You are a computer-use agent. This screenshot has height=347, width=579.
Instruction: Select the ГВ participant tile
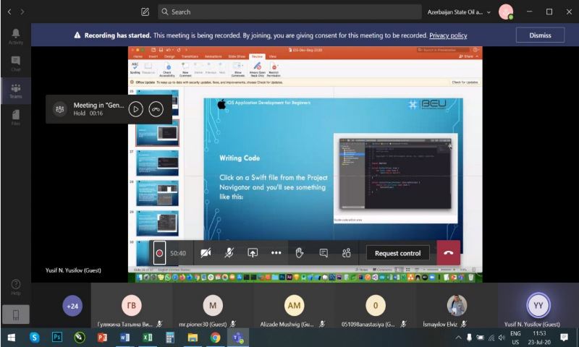[132, 306]
